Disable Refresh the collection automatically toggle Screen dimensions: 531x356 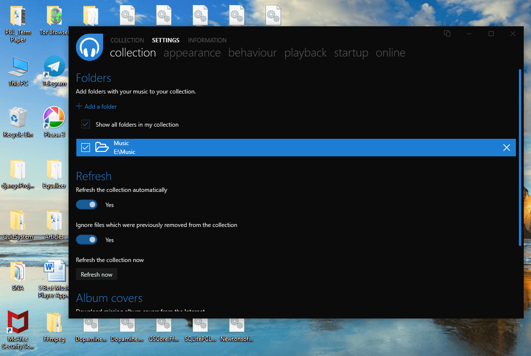click(87, 205)
